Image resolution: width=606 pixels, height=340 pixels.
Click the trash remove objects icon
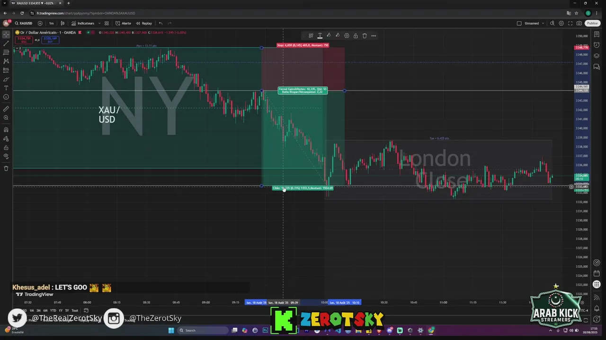point(6,169)
